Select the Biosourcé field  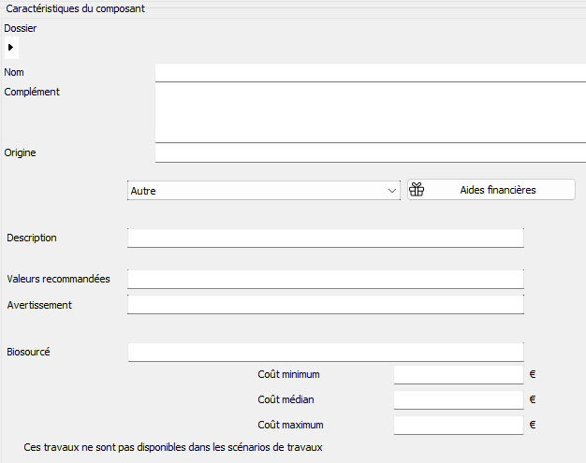326,352
